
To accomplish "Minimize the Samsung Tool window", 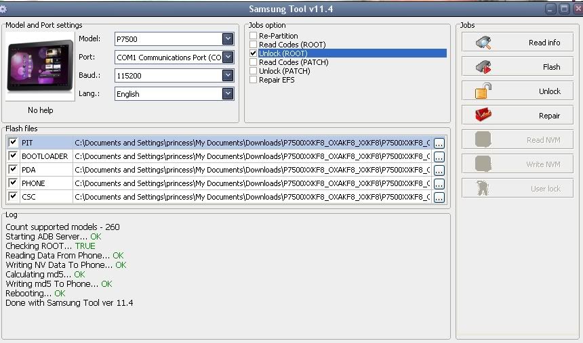I will [x=550, y=9].
